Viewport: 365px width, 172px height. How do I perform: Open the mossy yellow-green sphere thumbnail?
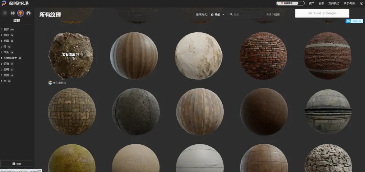[x=72, y=158]
